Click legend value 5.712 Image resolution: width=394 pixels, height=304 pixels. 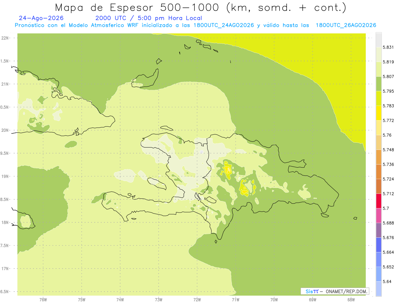point(388,194)
